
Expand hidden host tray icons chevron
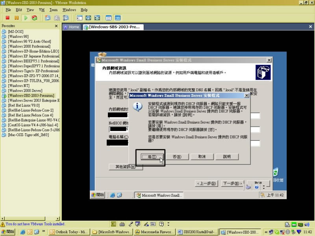[266, 232]
